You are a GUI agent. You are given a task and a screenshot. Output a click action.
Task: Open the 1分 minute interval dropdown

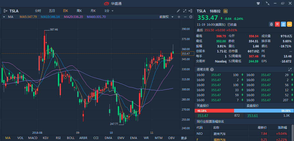[109, 11]
